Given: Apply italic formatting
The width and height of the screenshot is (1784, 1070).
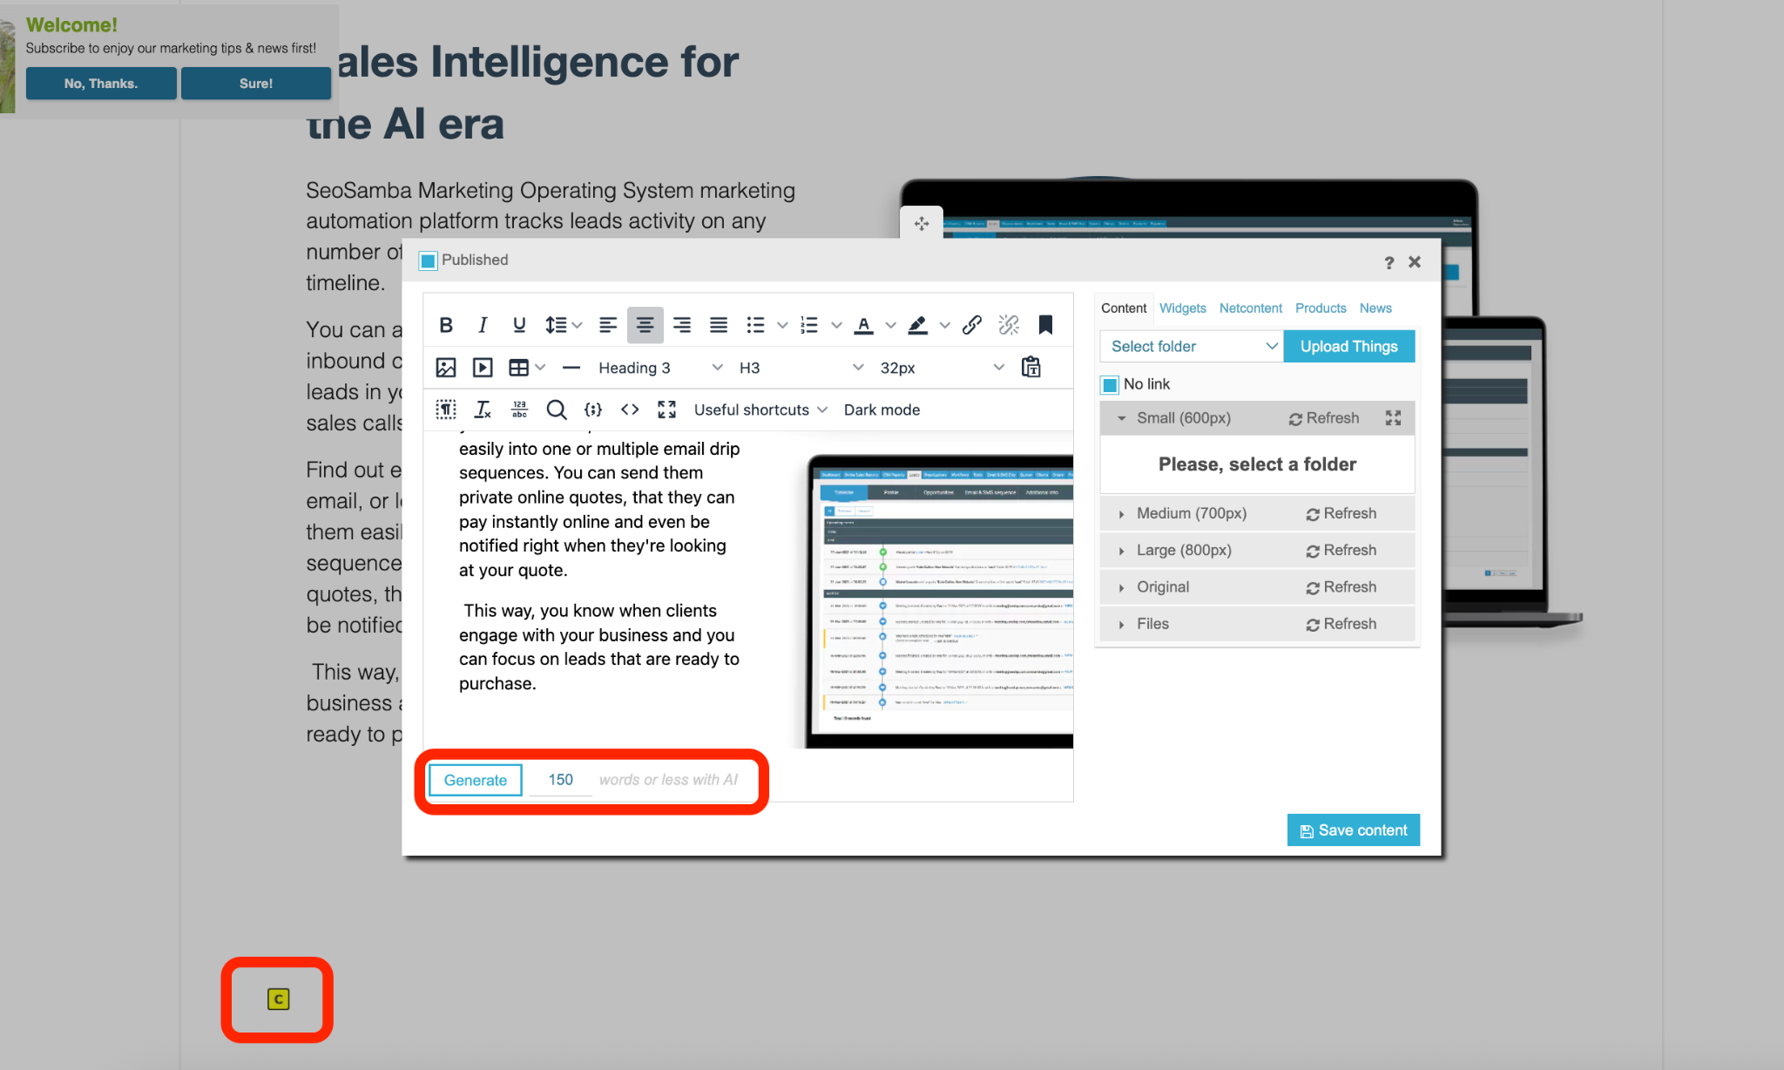Looking at the screenshot, I should (483, 324).
